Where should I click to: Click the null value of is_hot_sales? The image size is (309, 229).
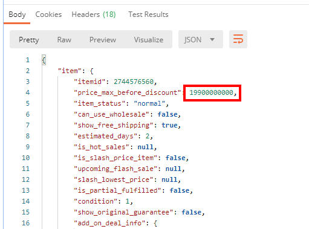tap(146, 147)
